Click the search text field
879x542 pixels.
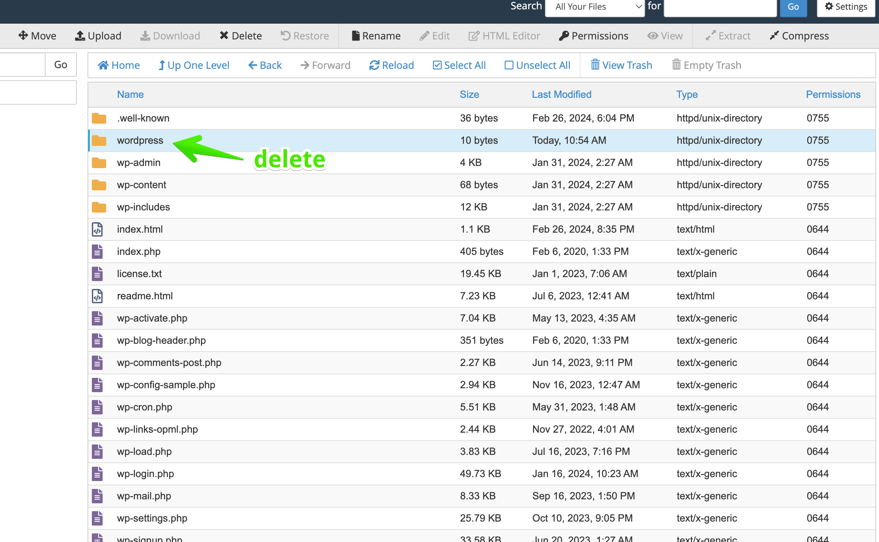[x=720, y=7]
